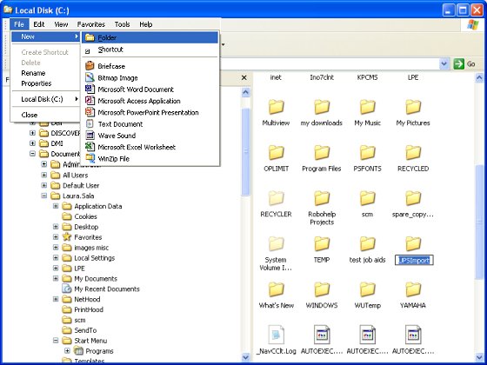Choose Folder in the New submenu
This screenshot has height=365, width=487.
150,37
